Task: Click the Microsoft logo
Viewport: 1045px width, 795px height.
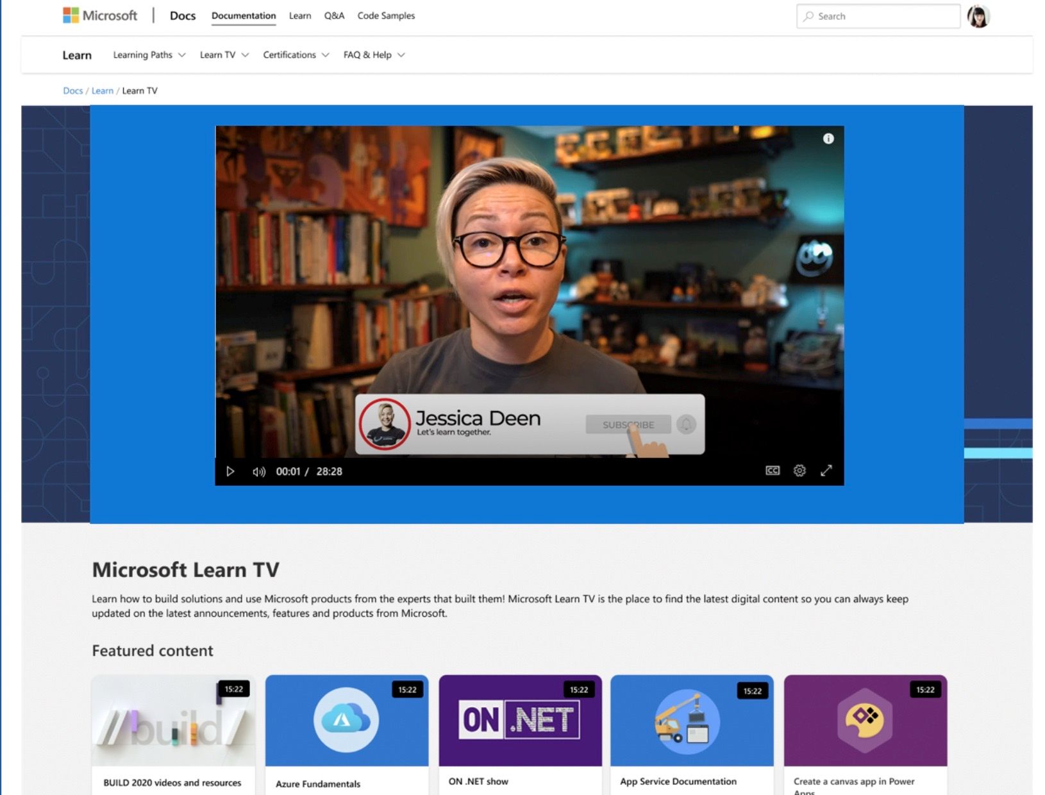Action: click(x=100, y=15)
